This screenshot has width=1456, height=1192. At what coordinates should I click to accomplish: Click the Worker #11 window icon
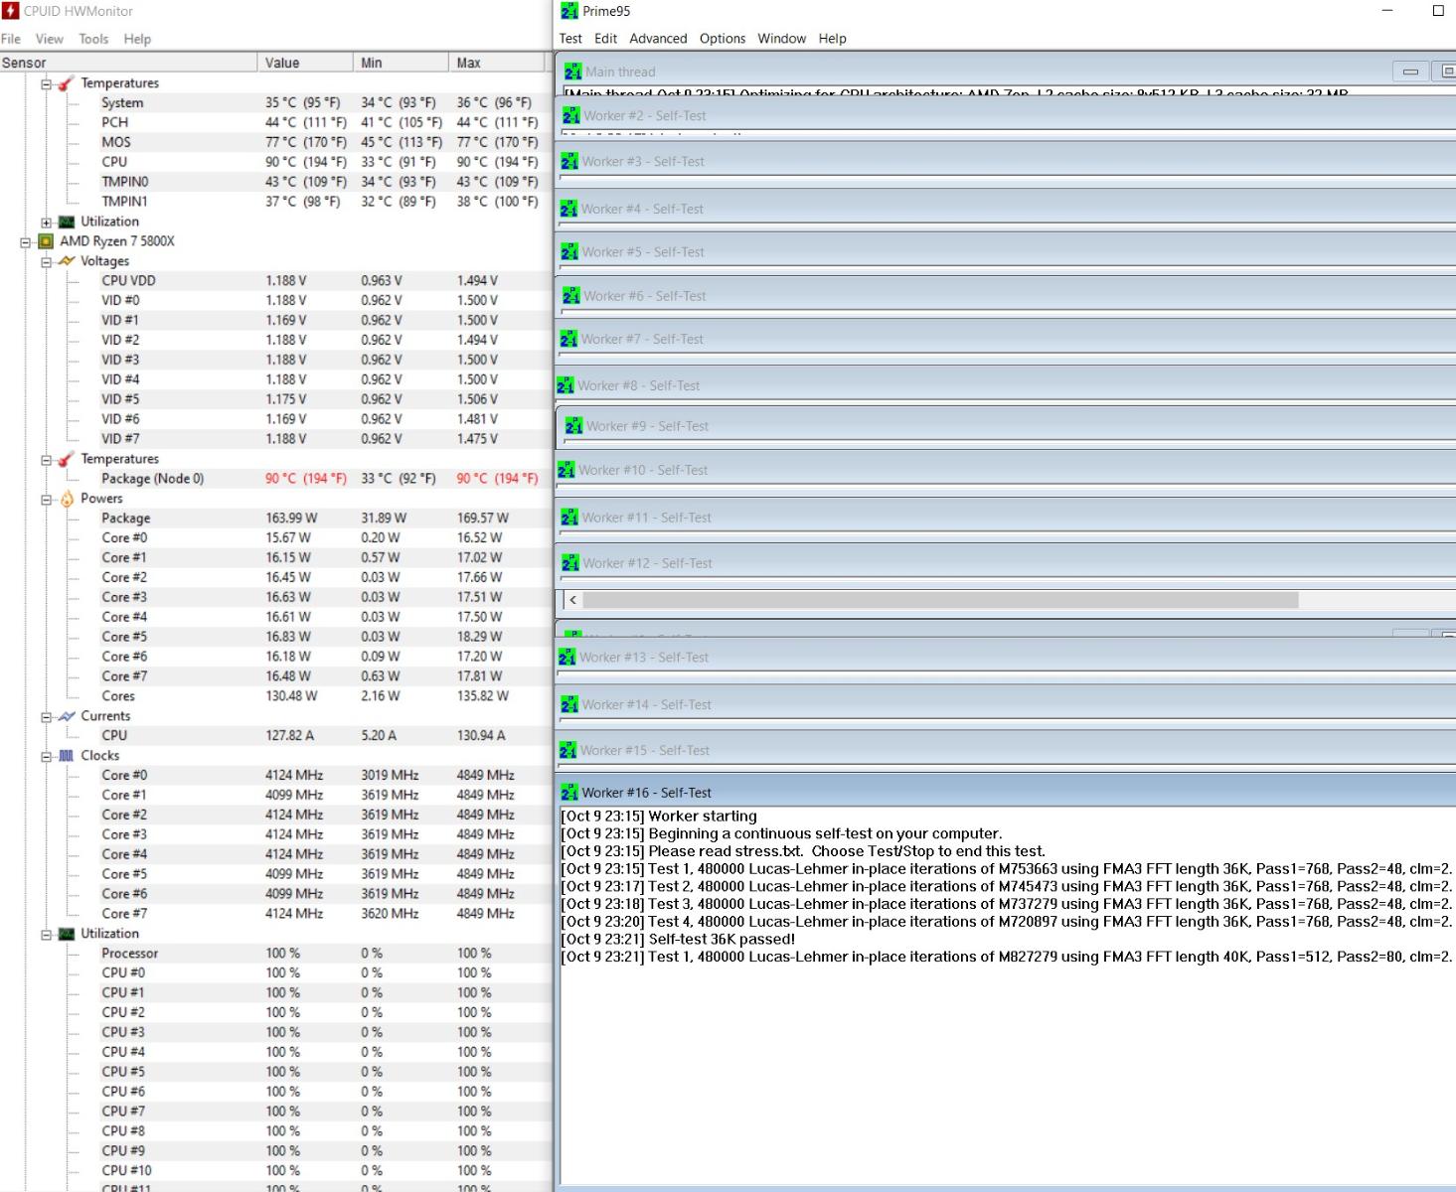point(569,518)
